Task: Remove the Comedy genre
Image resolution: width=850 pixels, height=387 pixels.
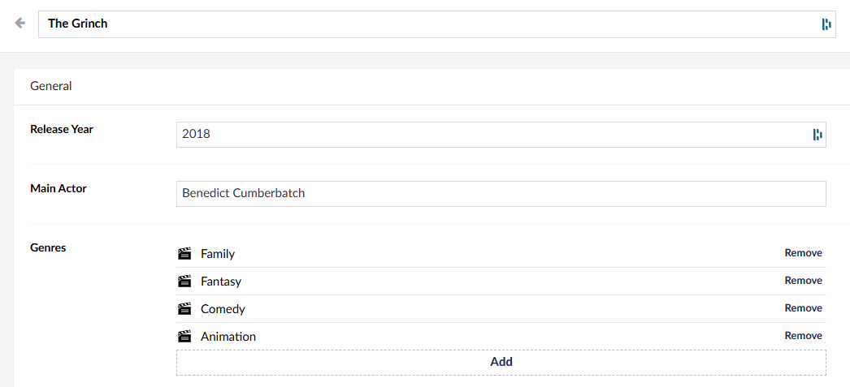Action: [804, 308]
